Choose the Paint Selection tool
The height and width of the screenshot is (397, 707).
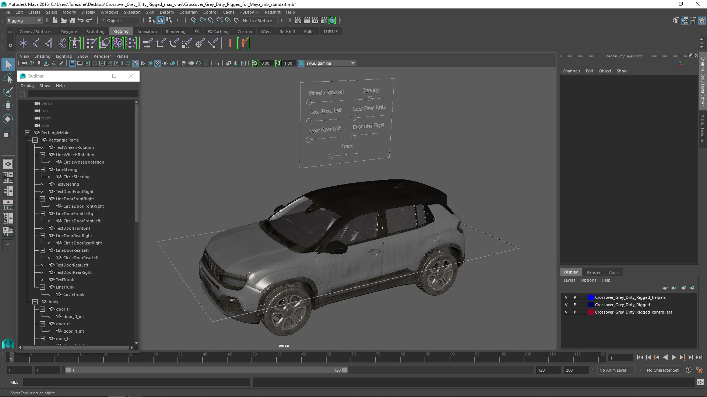tap(8, 92)
